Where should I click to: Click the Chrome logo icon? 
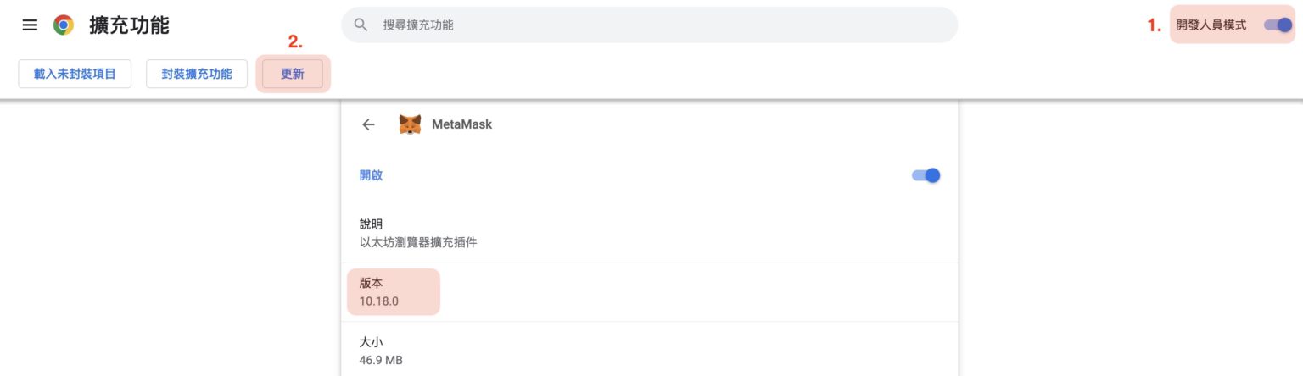pos(64,25)
